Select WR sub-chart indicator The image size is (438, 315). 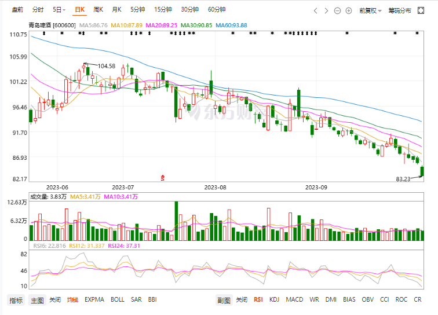point(314,299)
